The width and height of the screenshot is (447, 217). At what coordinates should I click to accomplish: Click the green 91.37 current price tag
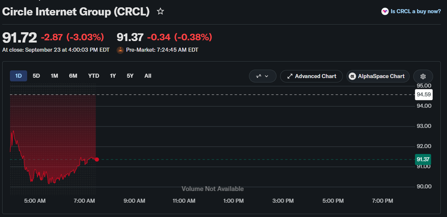point(423,159)
